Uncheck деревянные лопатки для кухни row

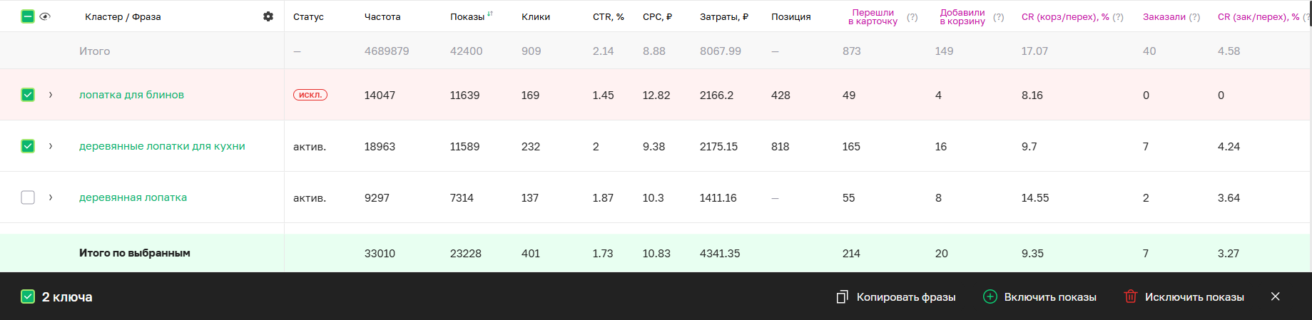pos(28,146)
